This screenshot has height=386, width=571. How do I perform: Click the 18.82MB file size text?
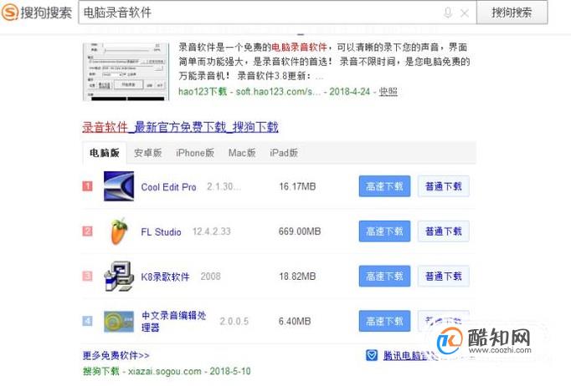297,277
